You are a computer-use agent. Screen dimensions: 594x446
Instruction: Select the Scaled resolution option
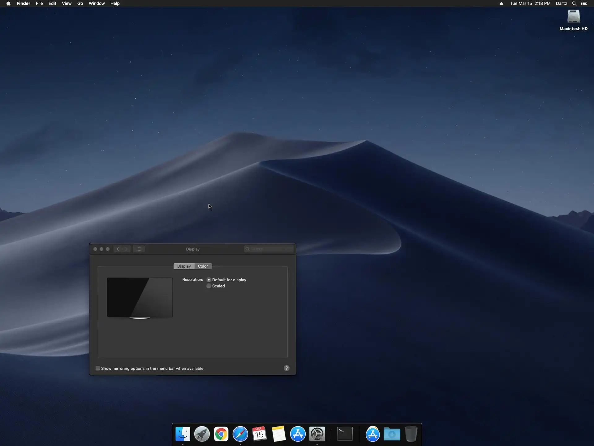coord(209,286)
